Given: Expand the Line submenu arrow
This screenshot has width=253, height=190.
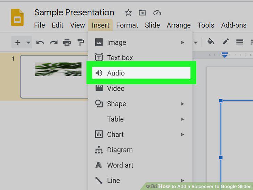Looking at the screenshot, I should pyautogui.click(x=182, y=180).
